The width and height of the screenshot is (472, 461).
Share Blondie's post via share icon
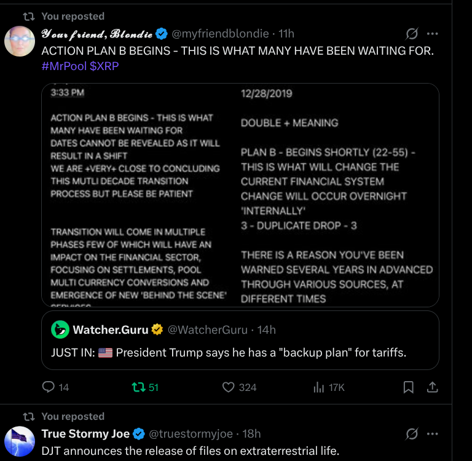432,387
